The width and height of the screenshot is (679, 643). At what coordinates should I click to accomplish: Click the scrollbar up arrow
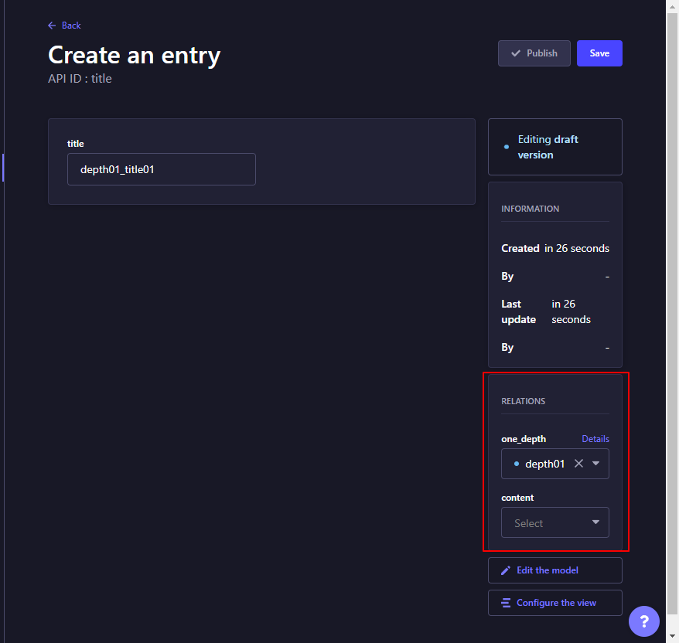(x=672, y=7)
